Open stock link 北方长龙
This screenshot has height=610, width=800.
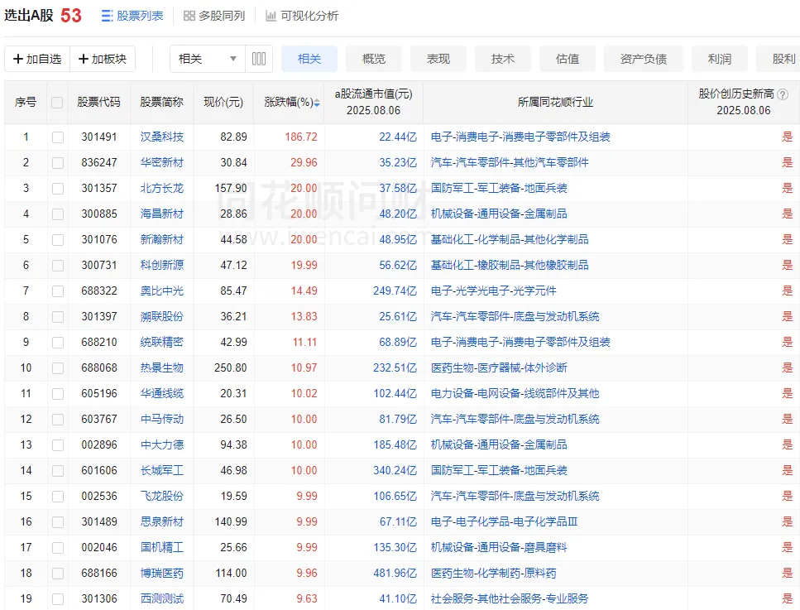coord(162,189)
